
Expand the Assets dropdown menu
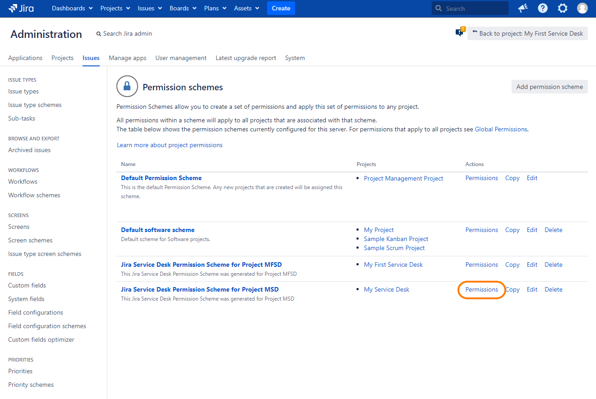click(x=246, y=8)
